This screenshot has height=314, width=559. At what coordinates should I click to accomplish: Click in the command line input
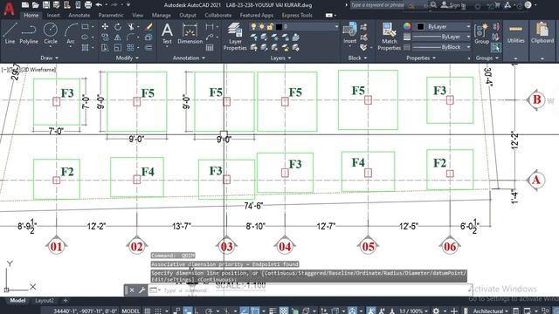click(x=314, y=290)
